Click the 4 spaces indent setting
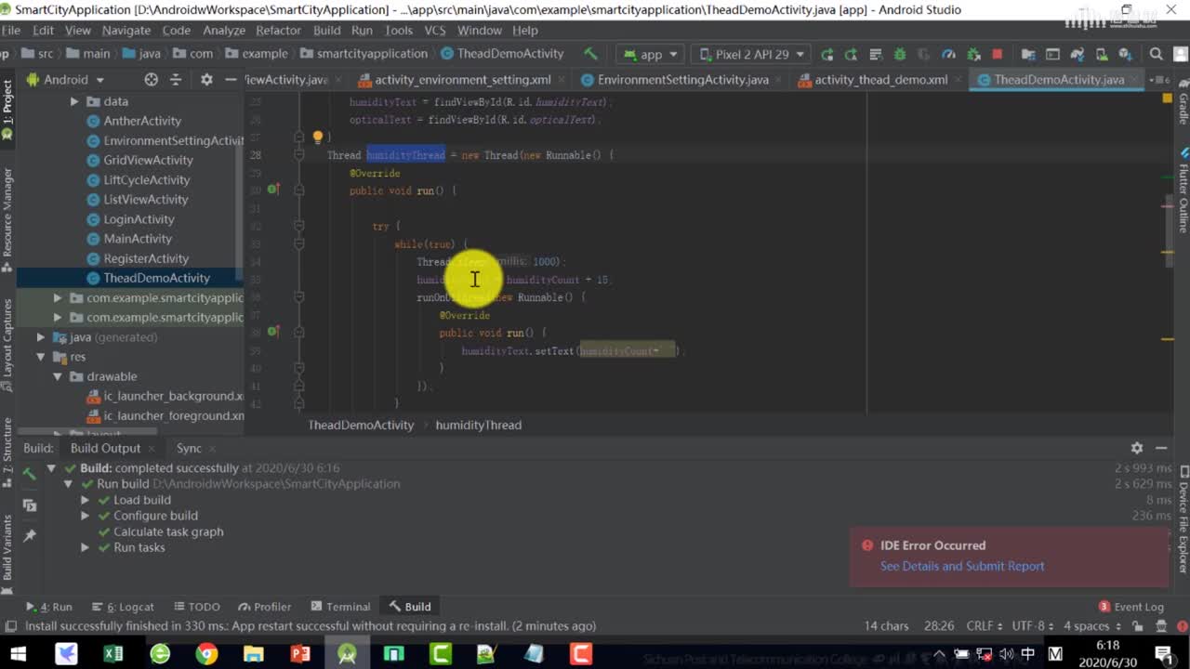1190x669 pixels. point(1091,626)
